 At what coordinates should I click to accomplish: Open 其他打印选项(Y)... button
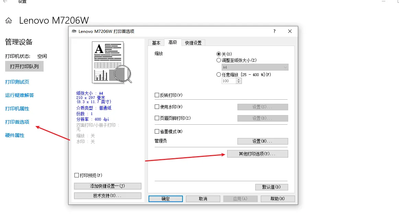[258, 154]
